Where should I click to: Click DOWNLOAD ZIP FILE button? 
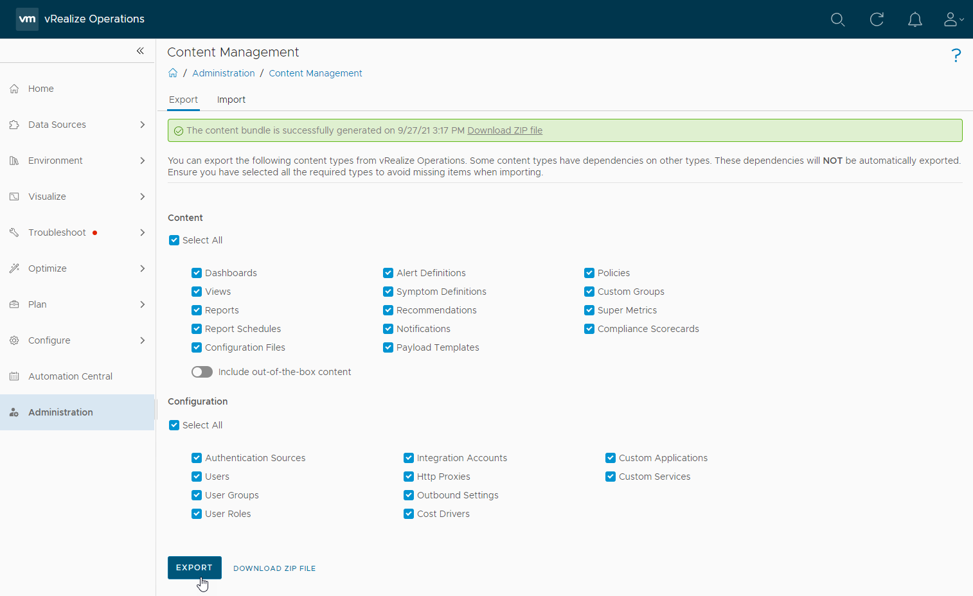point(274,568)
